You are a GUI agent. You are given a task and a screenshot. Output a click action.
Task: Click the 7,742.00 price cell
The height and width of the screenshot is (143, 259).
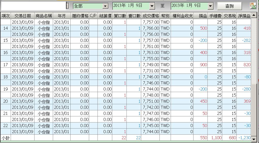pyautogui.click(x=150, y=107)
